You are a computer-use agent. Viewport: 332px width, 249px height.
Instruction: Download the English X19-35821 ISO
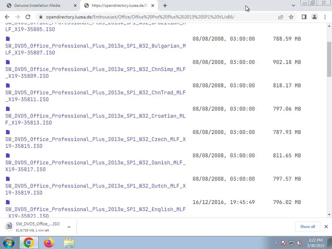click(95, 212)
